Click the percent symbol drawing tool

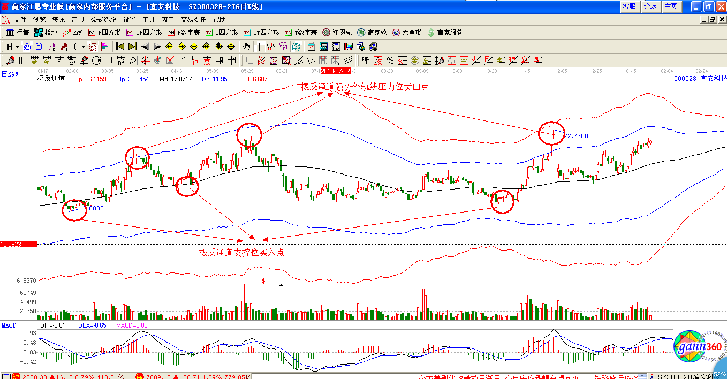tap(390, 60)
